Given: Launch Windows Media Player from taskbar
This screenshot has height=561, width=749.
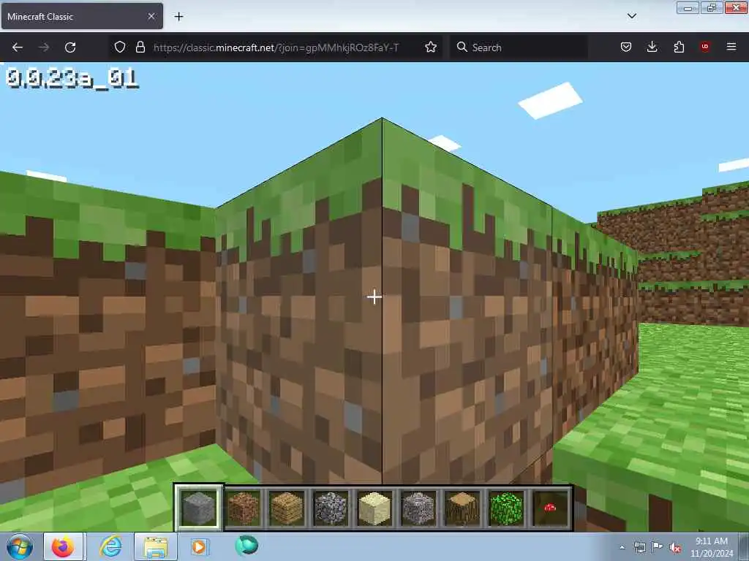Looking at the screenshot, I should [x=199, y=546].
